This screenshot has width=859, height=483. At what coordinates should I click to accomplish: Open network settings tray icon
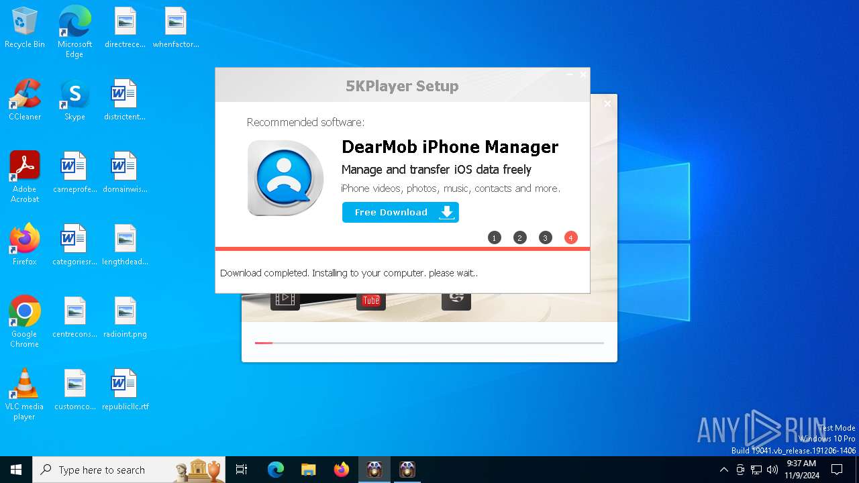[x=756, y=470]
